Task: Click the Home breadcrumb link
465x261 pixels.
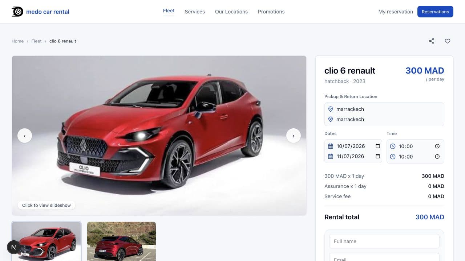Action: click(17, 41)
